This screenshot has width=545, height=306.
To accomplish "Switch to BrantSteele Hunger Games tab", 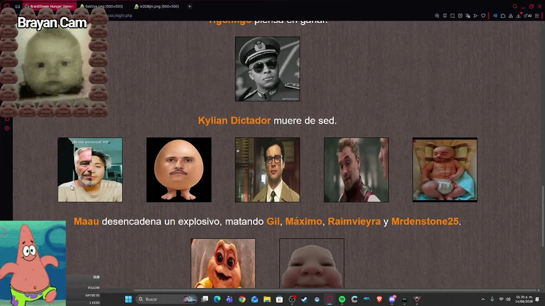I will (49, 6).
